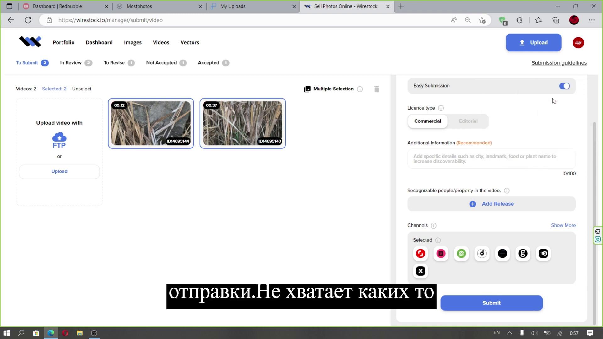This screenshot has width=603, height=339.
Task: Click the dollar coin channel icon
Action: point(543,254)
